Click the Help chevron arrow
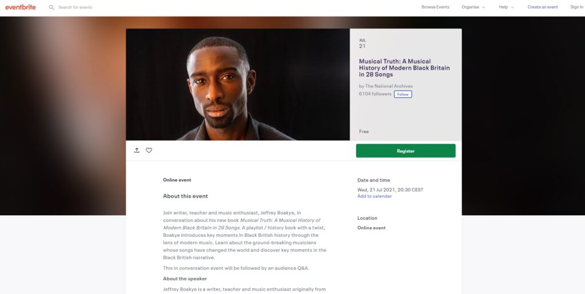The height and width of the screenshot is (294, 585). [512, 7]
